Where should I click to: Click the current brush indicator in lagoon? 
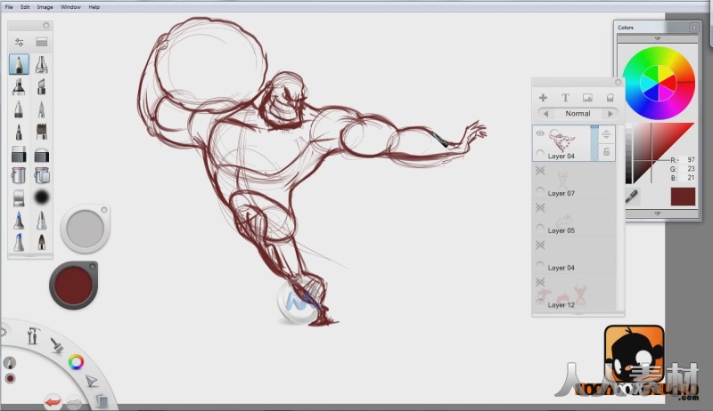click(x=10, y=362)
